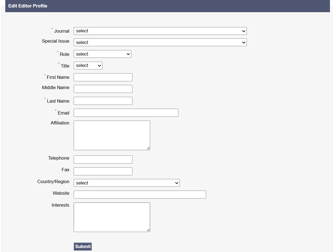Open the Role select menu
333x252 pixels.
pos(102,54)
